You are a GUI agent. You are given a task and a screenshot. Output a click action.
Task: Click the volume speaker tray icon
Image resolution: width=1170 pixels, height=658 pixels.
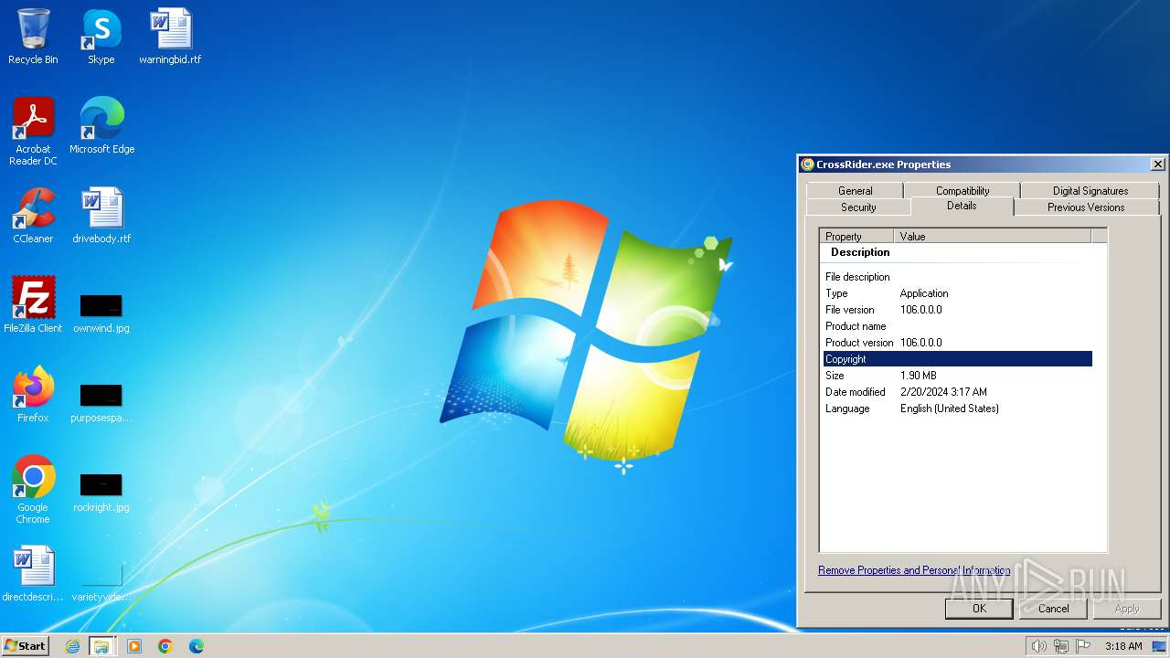click(1038, 646)
